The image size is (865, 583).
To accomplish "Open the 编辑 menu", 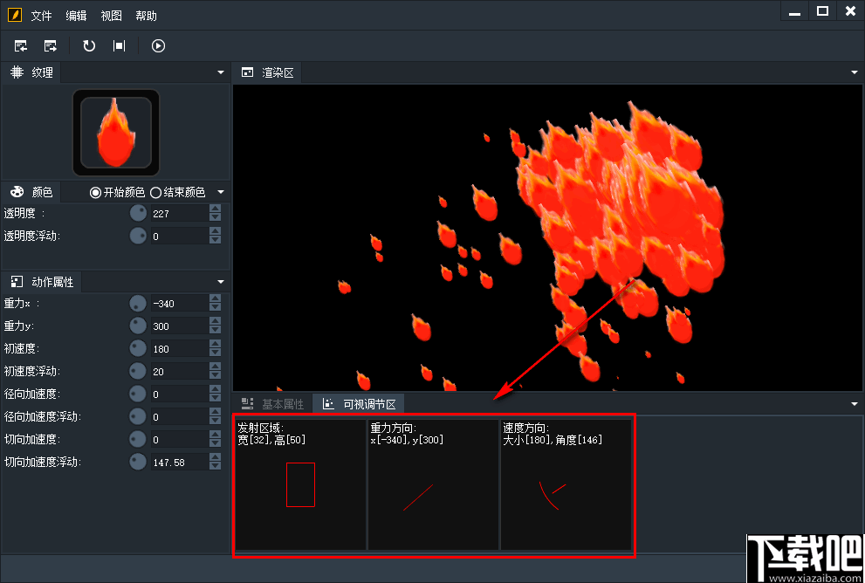I will coord(76,16).
